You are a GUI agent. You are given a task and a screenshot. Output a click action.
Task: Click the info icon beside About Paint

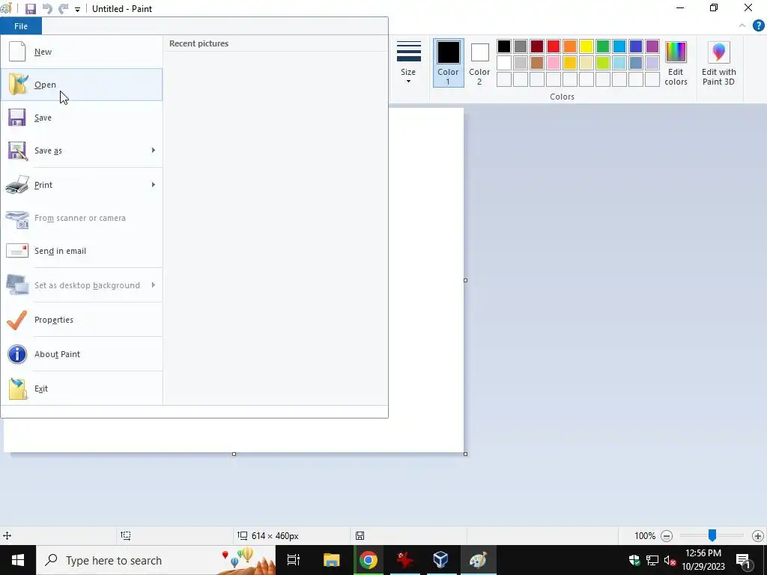(17, 354)
